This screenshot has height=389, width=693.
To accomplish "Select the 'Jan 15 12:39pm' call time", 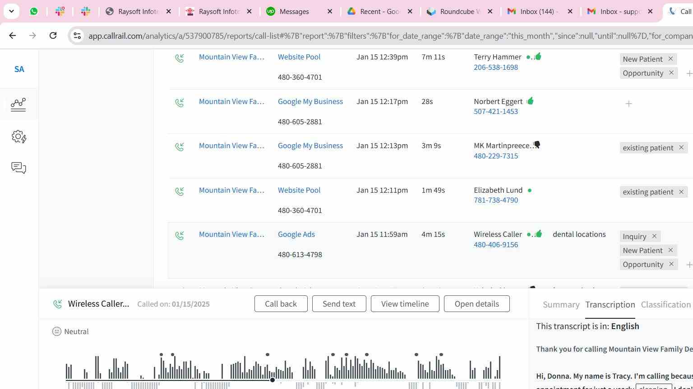I will 382,57.
